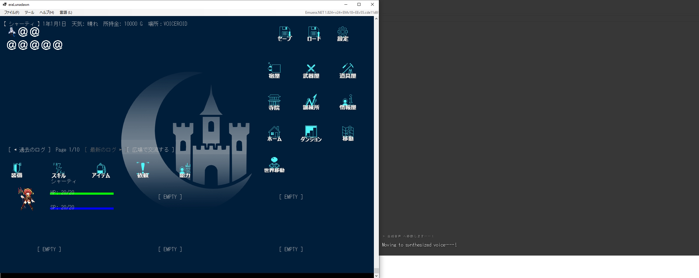This screenshot has width=699, height=278.
Task: Click the game scrollbar up arrow
Action: click(376, 19)
